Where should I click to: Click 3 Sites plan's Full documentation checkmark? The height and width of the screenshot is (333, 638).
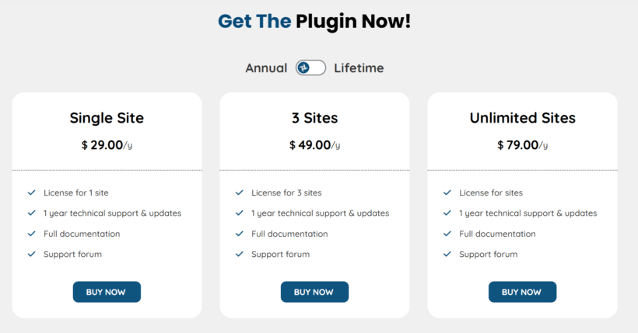click(x=240, y=234)
